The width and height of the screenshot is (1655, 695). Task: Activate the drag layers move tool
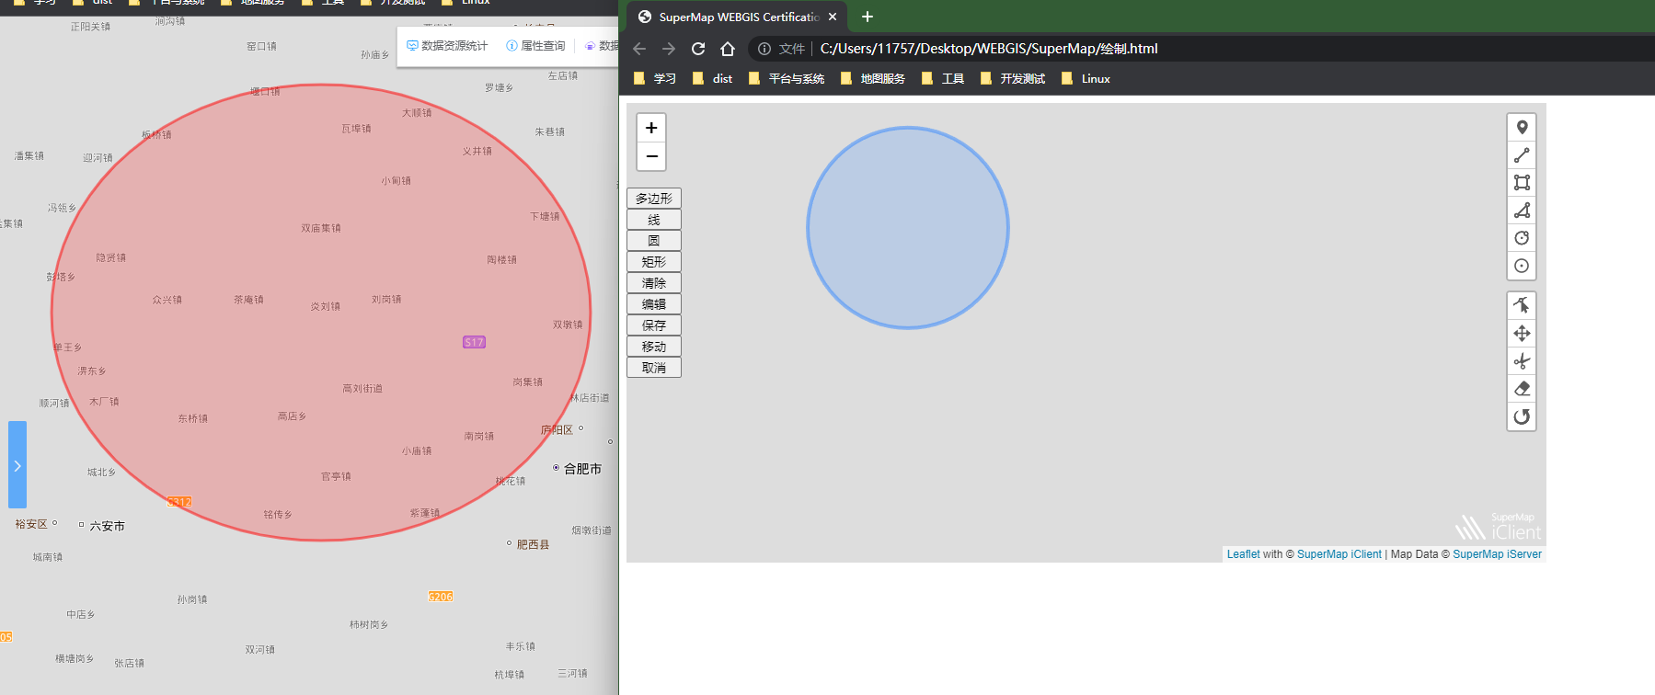click(x=1522, y=333)
